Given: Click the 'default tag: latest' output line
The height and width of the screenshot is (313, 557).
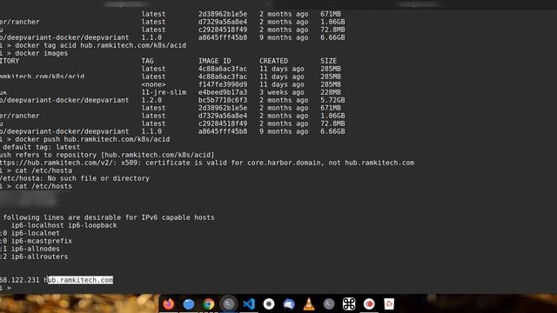Looking at the screenshot, I should (41, 147).
